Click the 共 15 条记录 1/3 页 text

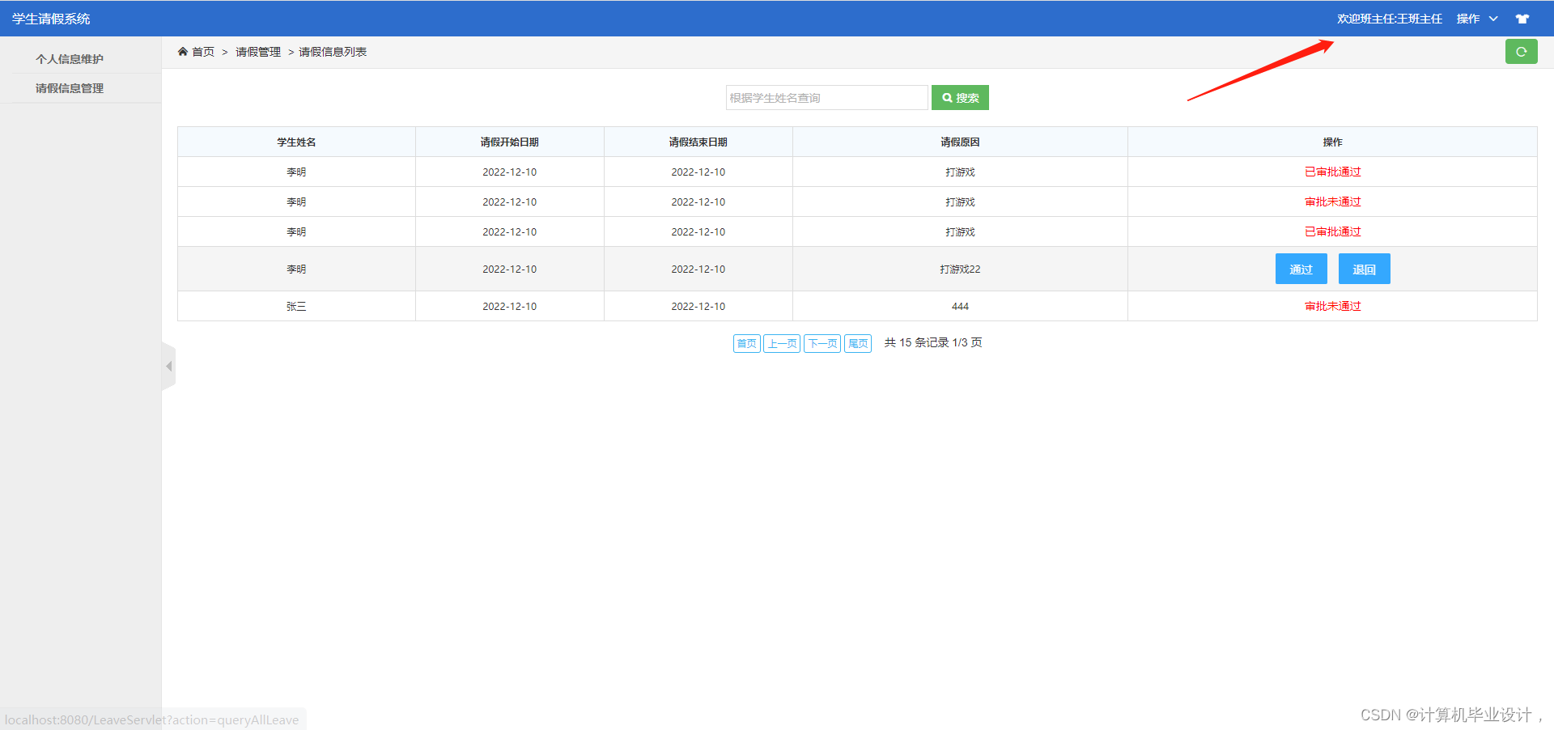pyautogui.click(x=933, y=342)
